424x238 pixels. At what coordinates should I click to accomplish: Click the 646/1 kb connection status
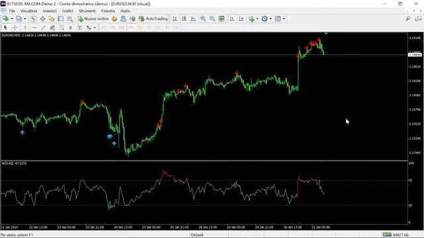396,235
